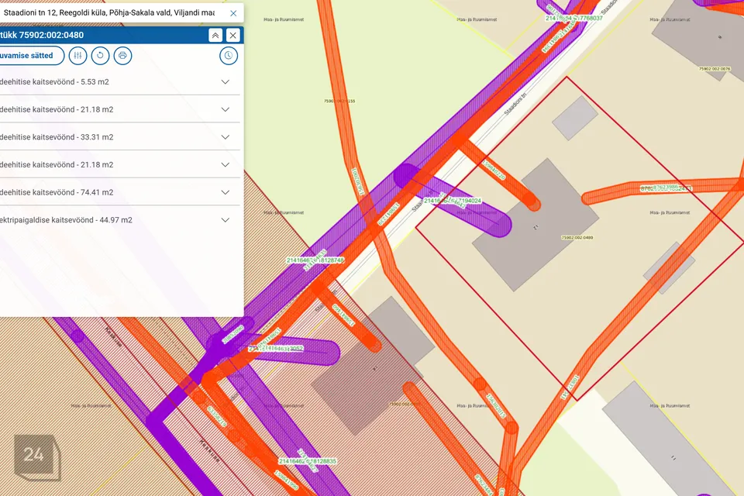Image resolution: width=744 pixels, height=496 pixels.
Task: Click the purple zone label 2141646267194024
Action: pyautogui.click(x=453, y=201)
